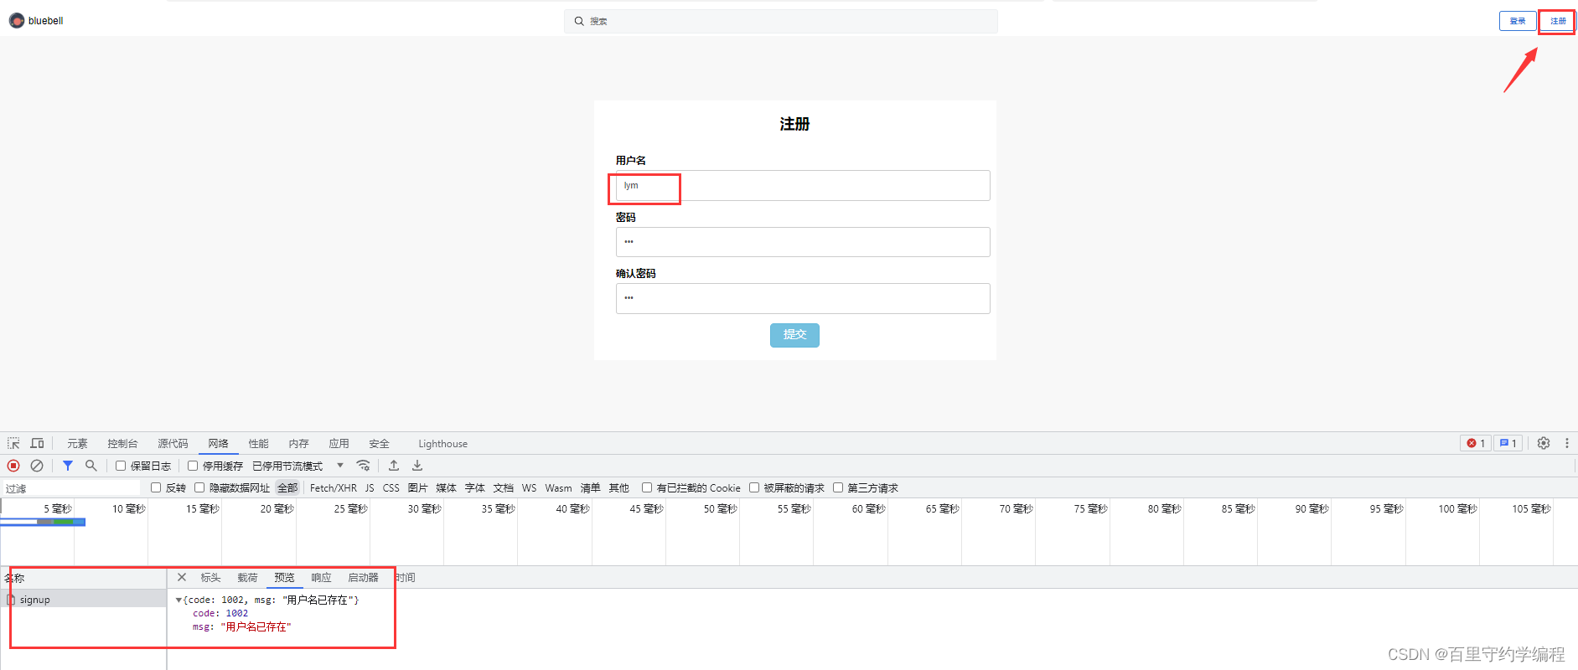This screenshot has width=1578, height=670.
Task: Close the request details pane
Action: [182, 577]
